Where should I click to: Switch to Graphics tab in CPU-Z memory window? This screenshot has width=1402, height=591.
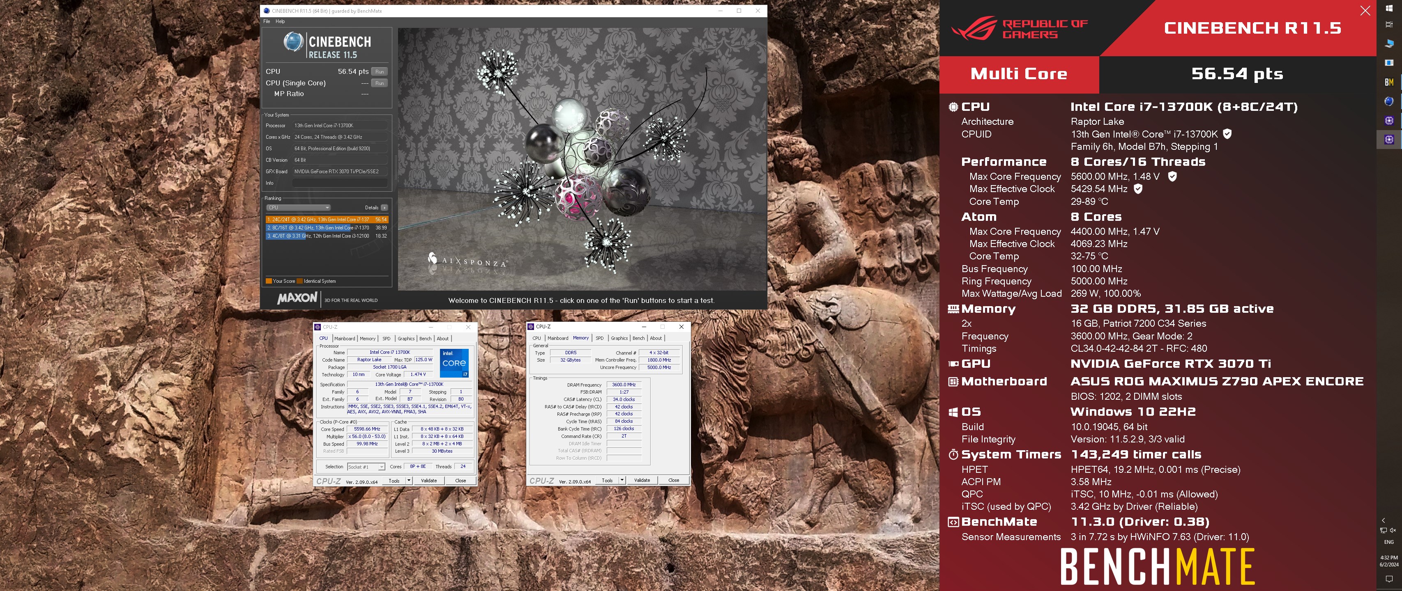point(619,338)
